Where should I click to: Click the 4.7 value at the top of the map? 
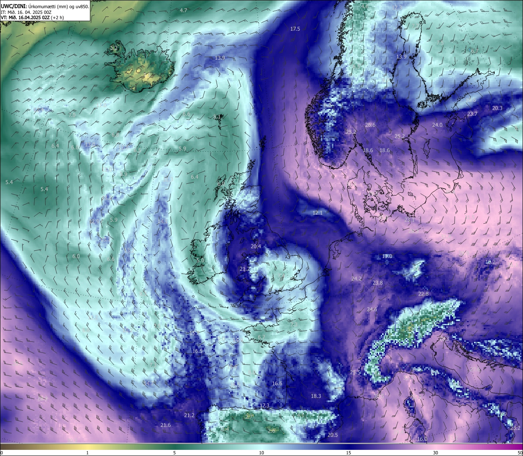(x=183, y=10)
